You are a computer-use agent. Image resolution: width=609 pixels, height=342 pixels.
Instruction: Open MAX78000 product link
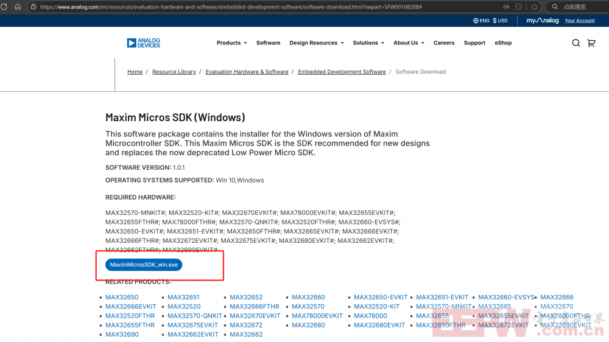(x=370, y=316)
